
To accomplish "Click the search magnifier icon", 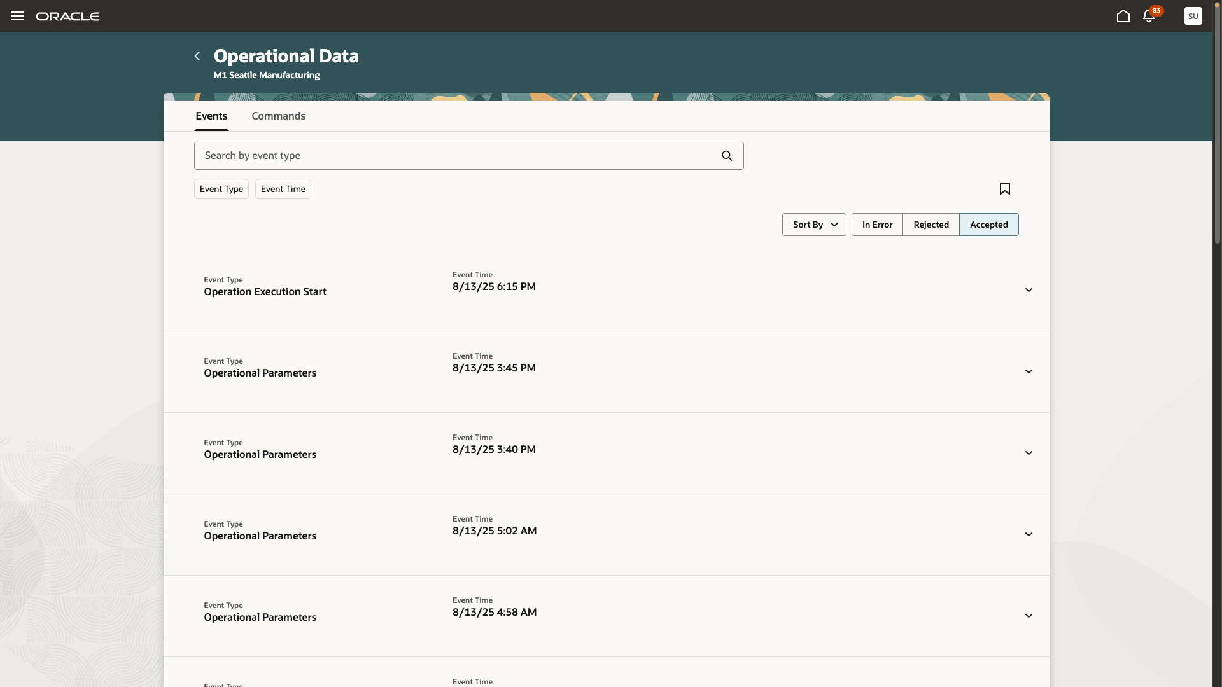I will coord(726,155).
